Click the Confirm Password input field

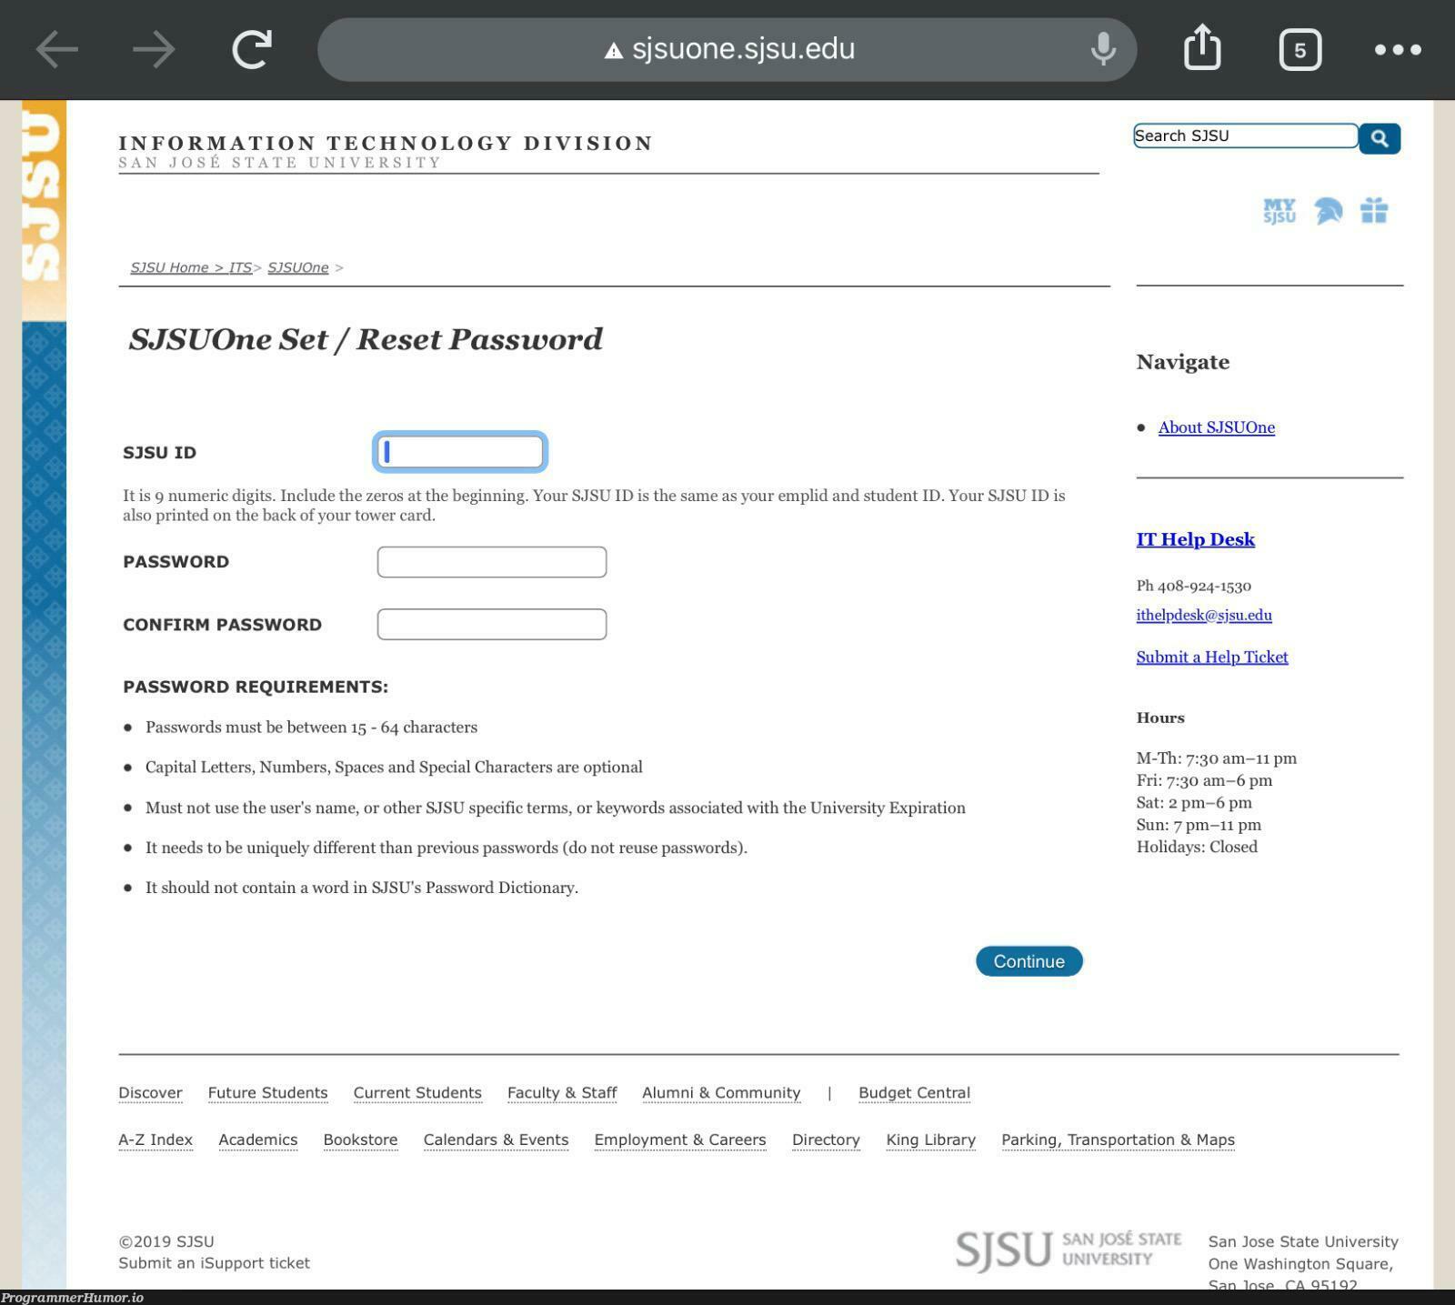492,624
